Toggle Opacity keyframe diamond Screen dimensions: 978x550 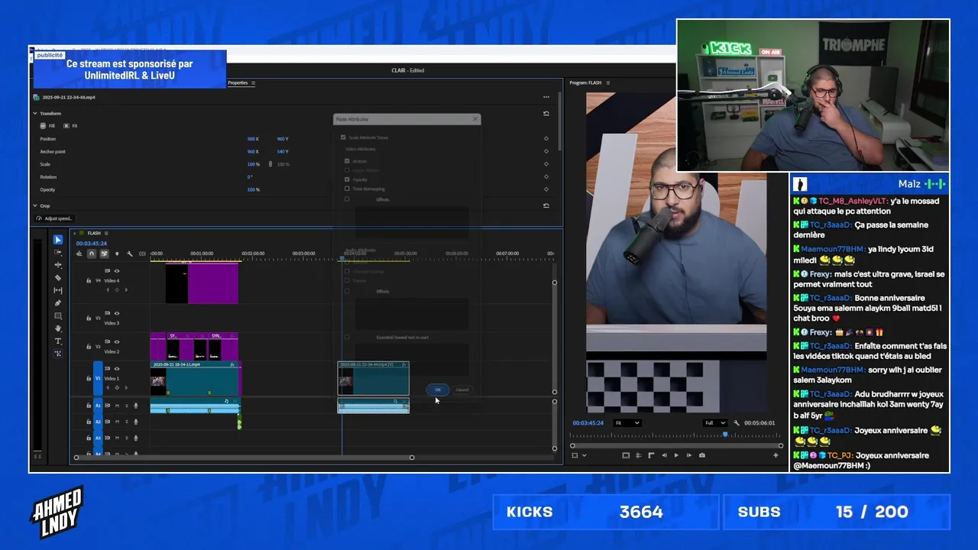pyautogui.click(x=546, y=189)
